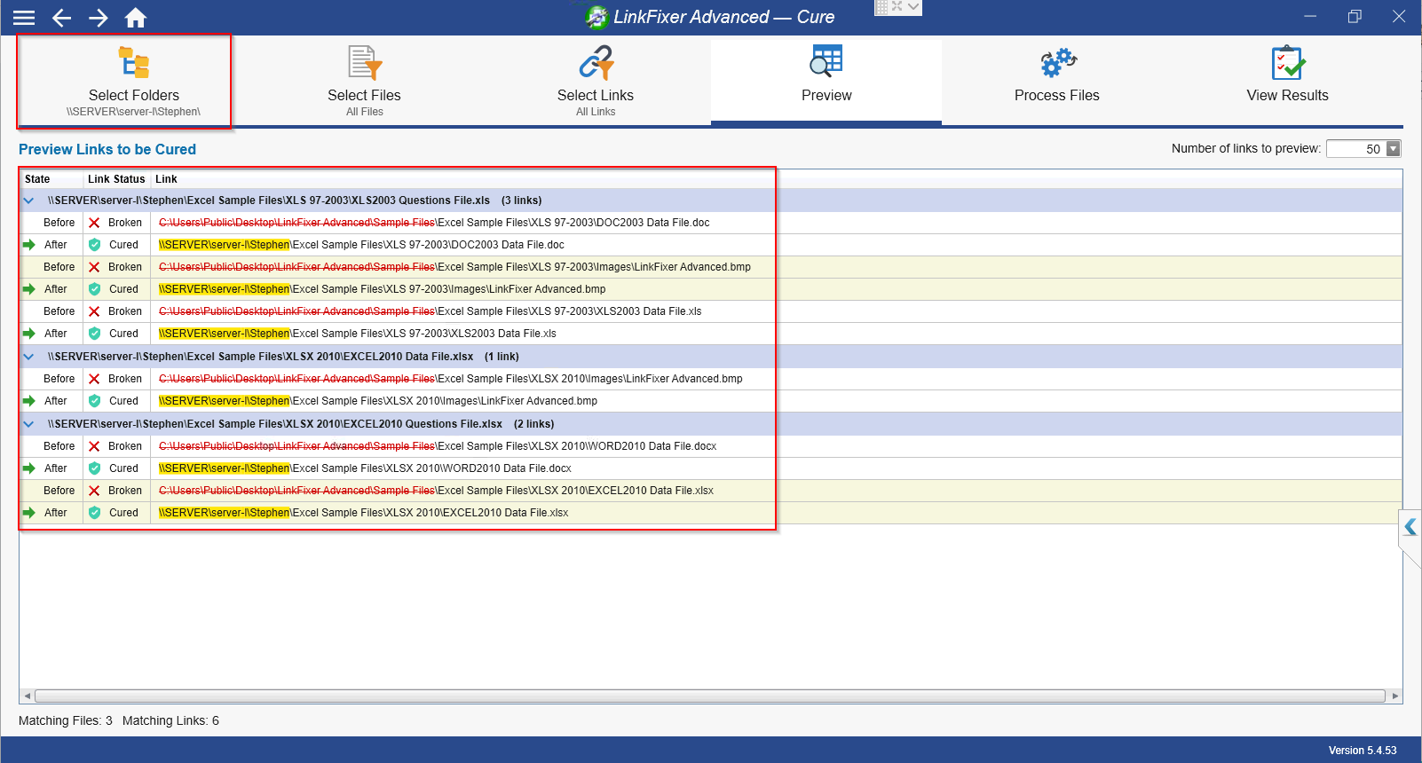Click the Select Files document-filter icon
This screenshot has height=763, width=1422.
point(365,63)
